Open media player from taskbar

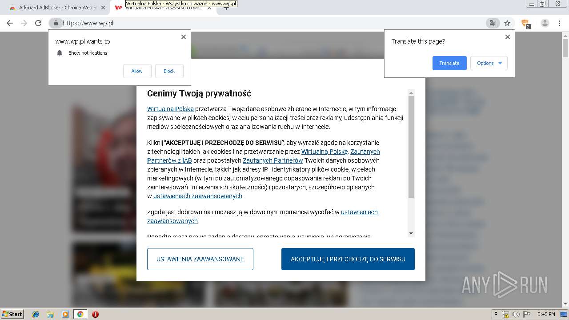click(x=65, y=314)
